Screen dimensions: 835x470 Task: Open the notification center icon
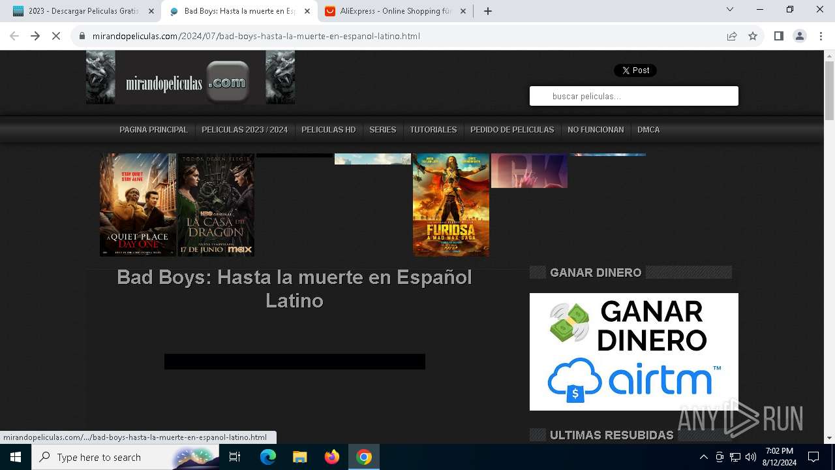pyautogui.click(x=813, y=457)
